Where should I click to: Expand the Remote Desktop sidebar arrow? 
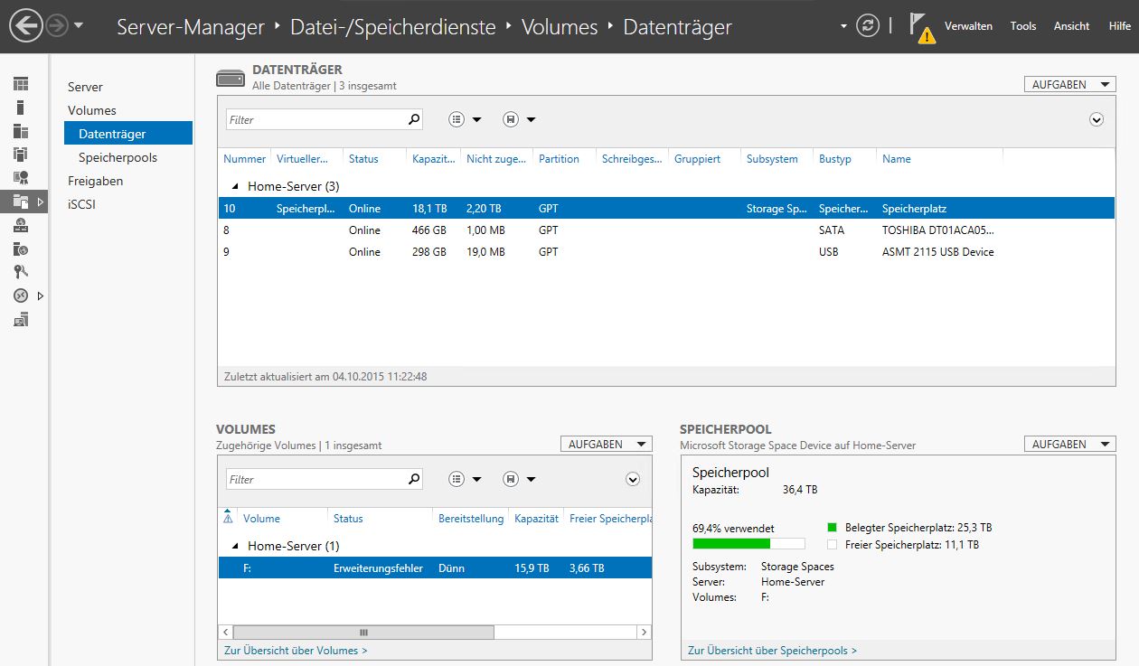pyautogui.click(x=40, y=295)
